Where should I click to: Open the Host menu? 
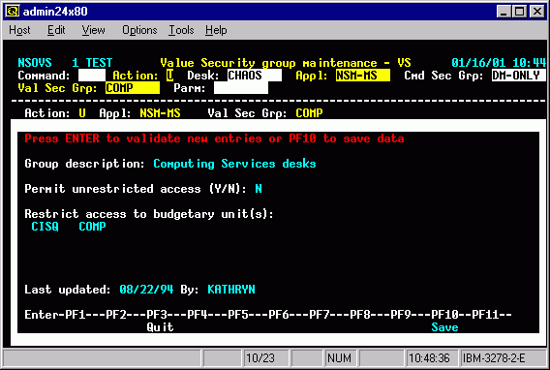19,30
